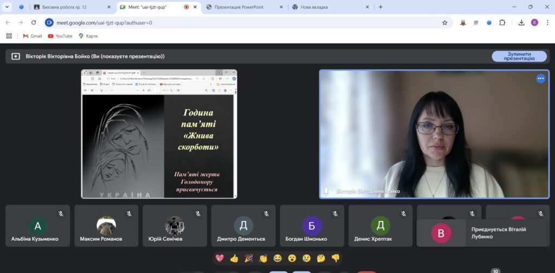Image resolution: width=555 pixels, height=273 pixels.
Task: Click the Зупинити презентацію button
Action: pyautogui.click(x=519, y=56)
